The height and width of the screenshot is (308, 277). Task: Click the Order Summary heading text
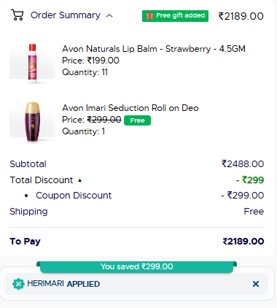(66, 15)
